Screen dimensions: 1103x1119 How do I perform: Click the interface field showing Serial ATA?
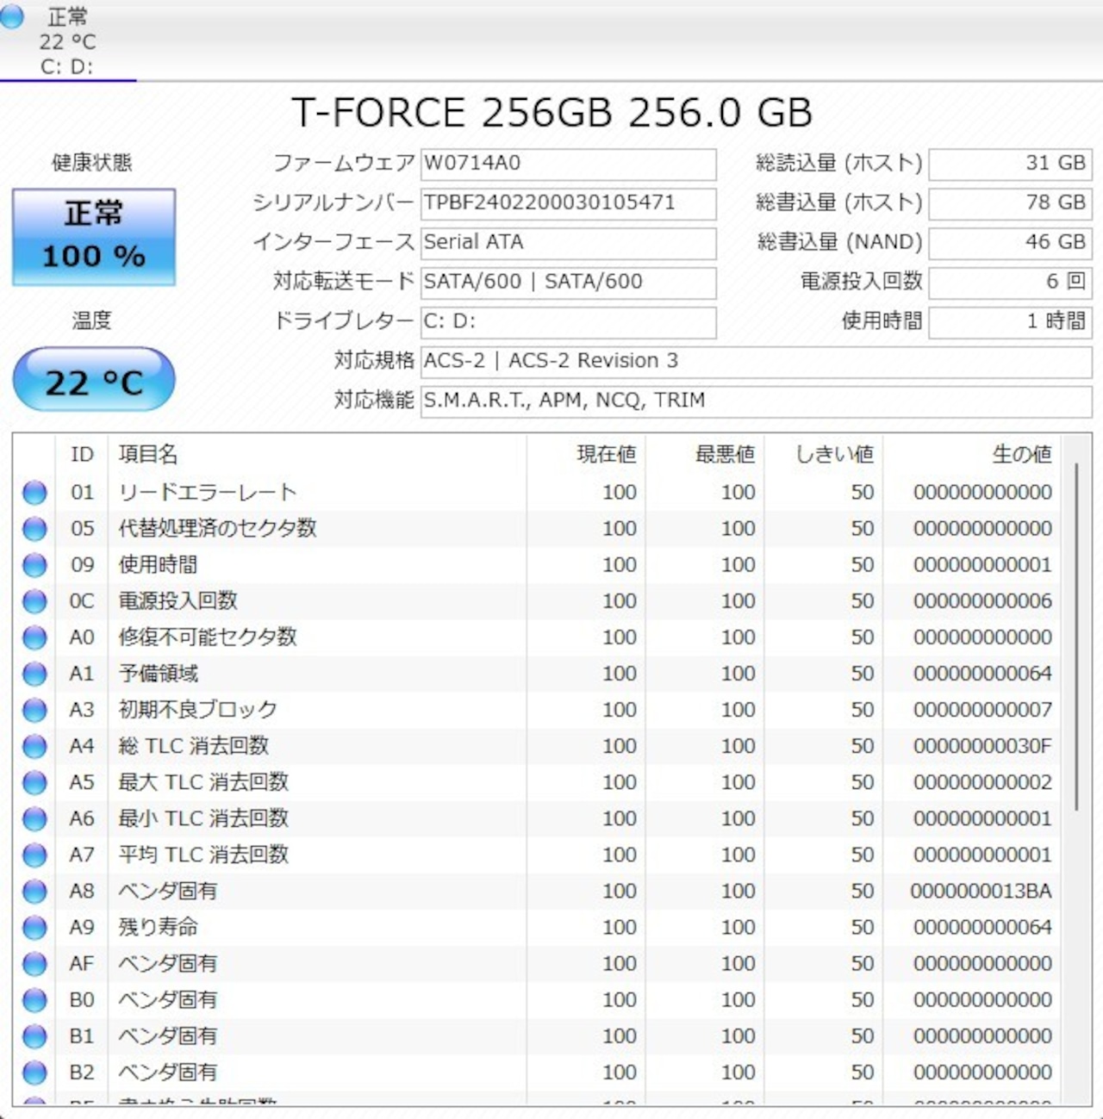pyautogui.click(x=569, y=243)
